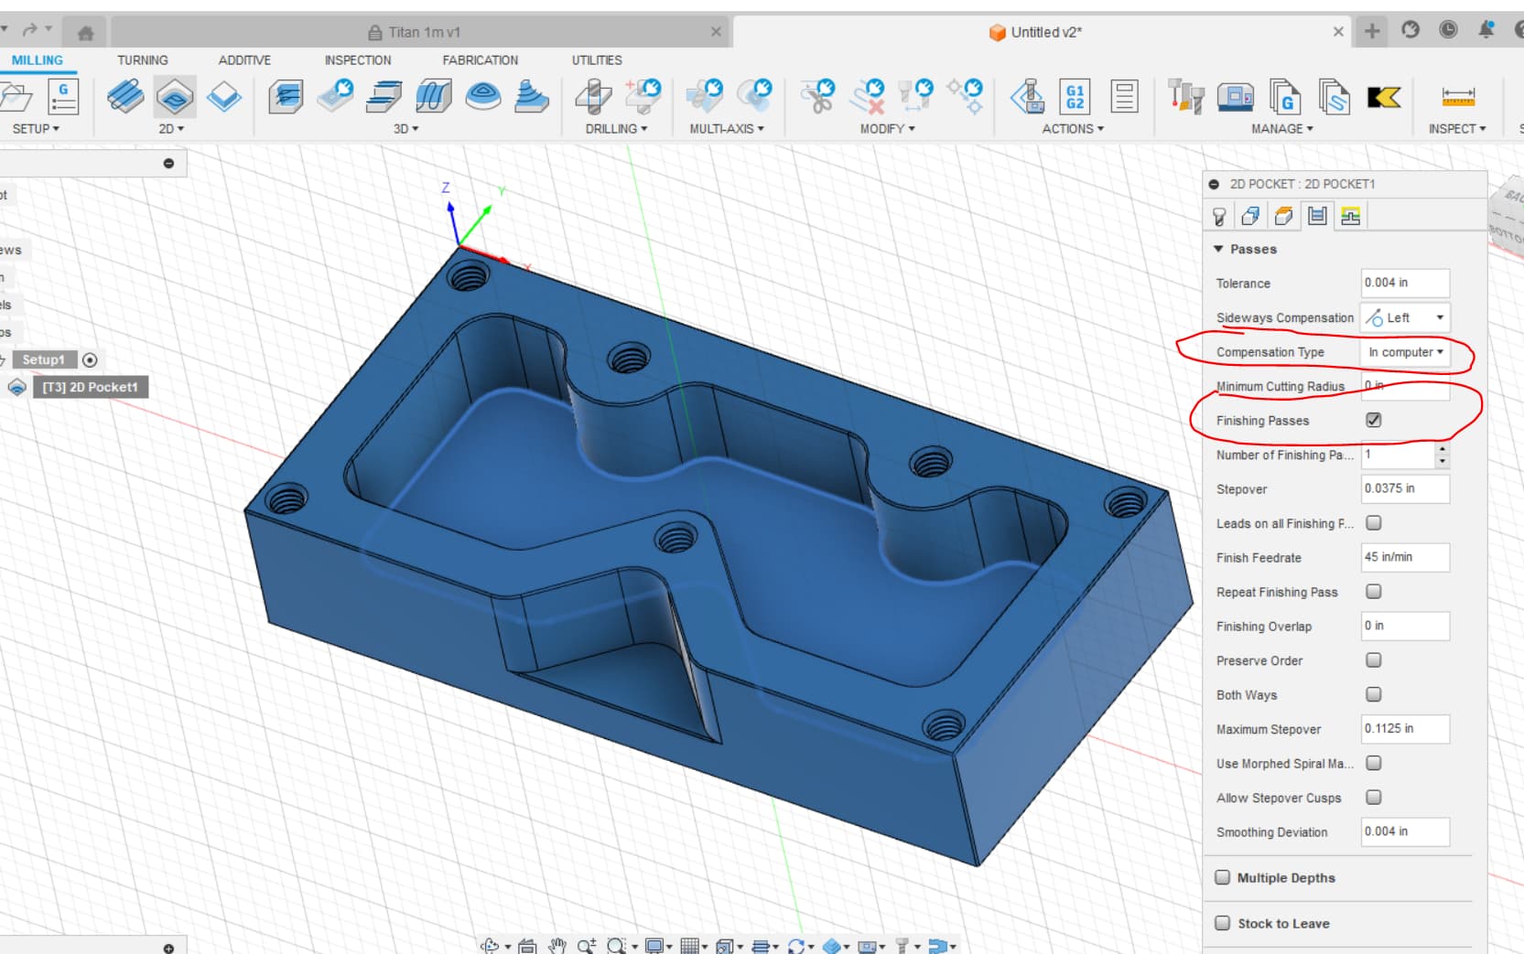Open the Drill operation icon
The image size is (1524, 954).
pyautogui.click(x=594, y=97)
